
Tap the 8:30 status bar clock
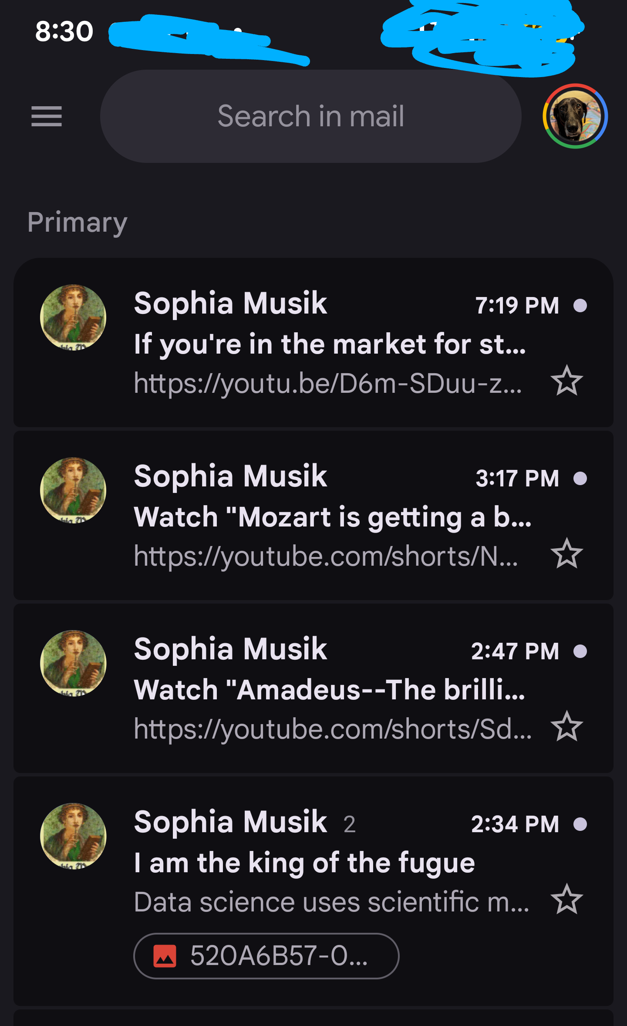pos(64,31)
